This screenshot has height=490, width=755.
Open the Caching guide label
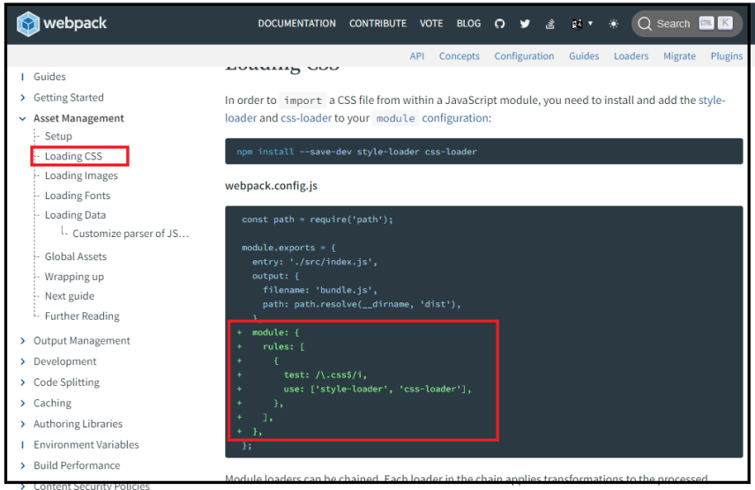53,403
